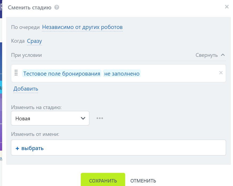Image resolution: width=233 pixels, height=186 pixels.
Task: Click the help question mark icon
Action: (x=56, y=8)
